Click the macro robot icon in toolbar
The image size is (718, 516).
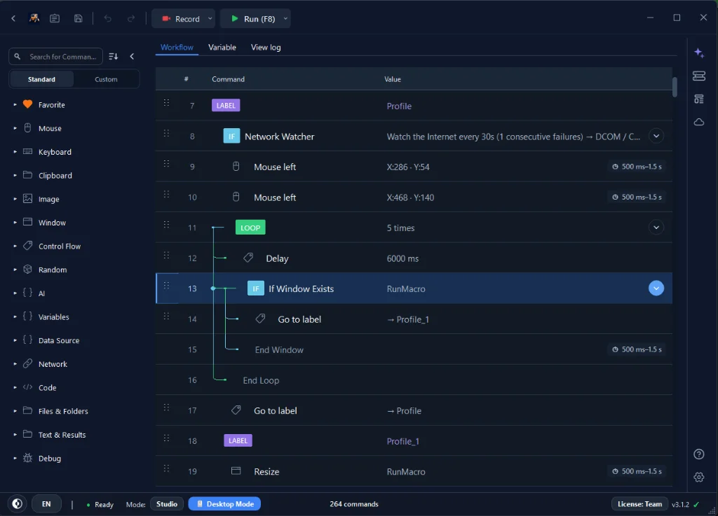pyautogui.click(x=34, y=18)
